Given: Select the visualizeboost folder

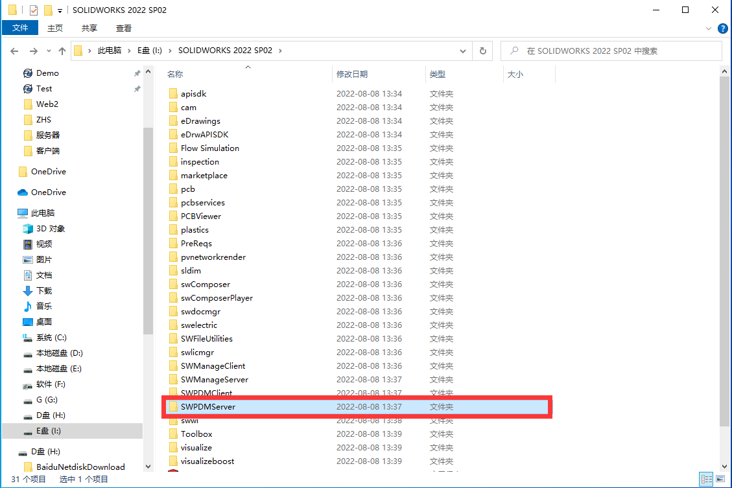Looking at the screenshot, I should 207,461.
